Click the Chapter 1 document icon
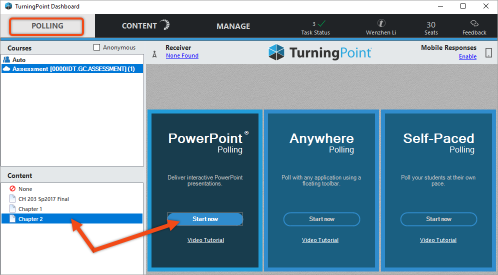 click(x=12, y=208)
